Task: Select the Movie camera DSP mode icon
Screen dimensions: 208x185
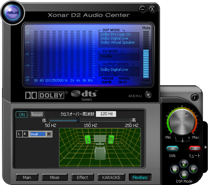Action: (x=174, y=169)
